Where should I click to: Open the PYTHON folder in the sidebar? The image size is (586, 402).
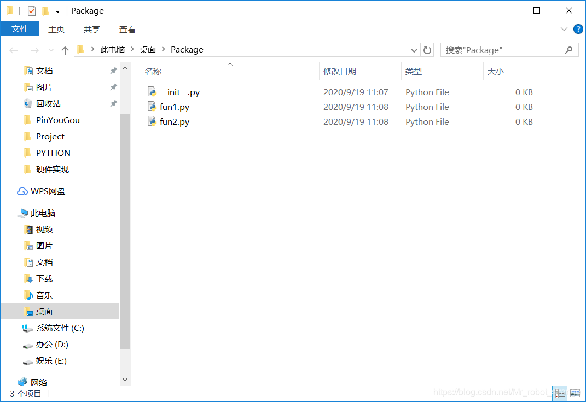(x=53, y=153)
